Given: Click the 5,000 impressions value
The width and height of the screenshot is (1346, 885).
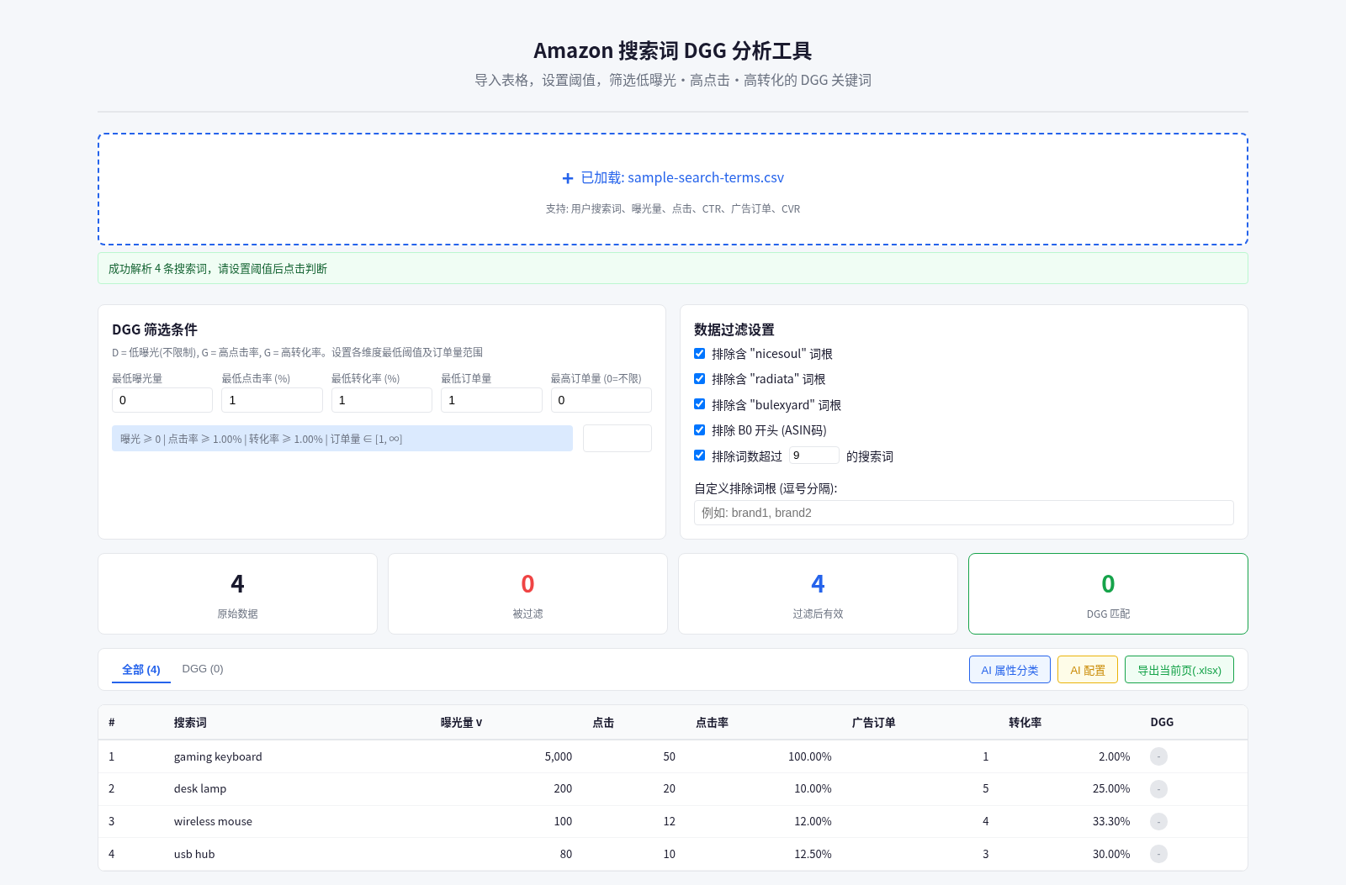Looking at the screenshot, I should pos(559,756).
